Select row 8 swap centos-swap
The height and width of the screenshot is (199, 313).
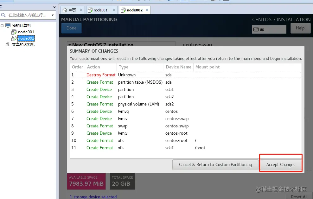186,126
